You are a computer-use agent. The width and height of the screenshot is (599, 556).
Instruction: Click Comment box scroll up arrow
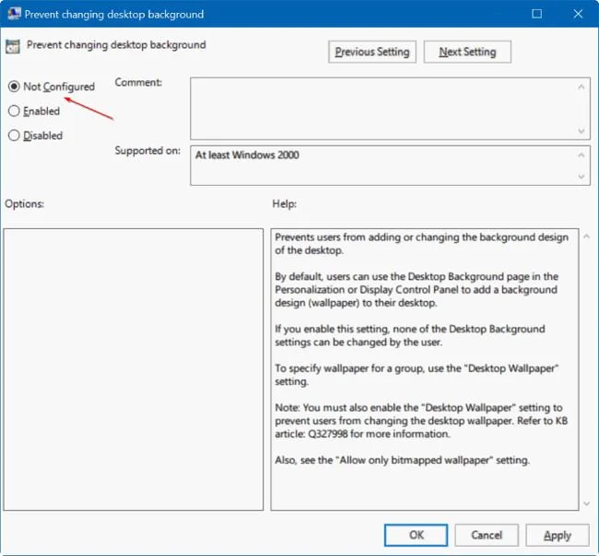tap(581, 87)
